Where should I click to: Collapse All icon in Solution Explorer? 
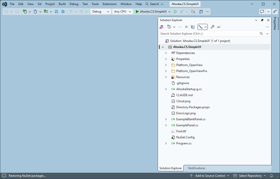click(x=186, y=27)
